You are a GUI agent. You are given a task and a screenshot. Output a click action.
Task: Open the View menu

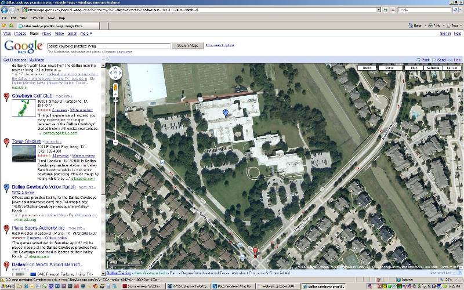click(23, 18)
